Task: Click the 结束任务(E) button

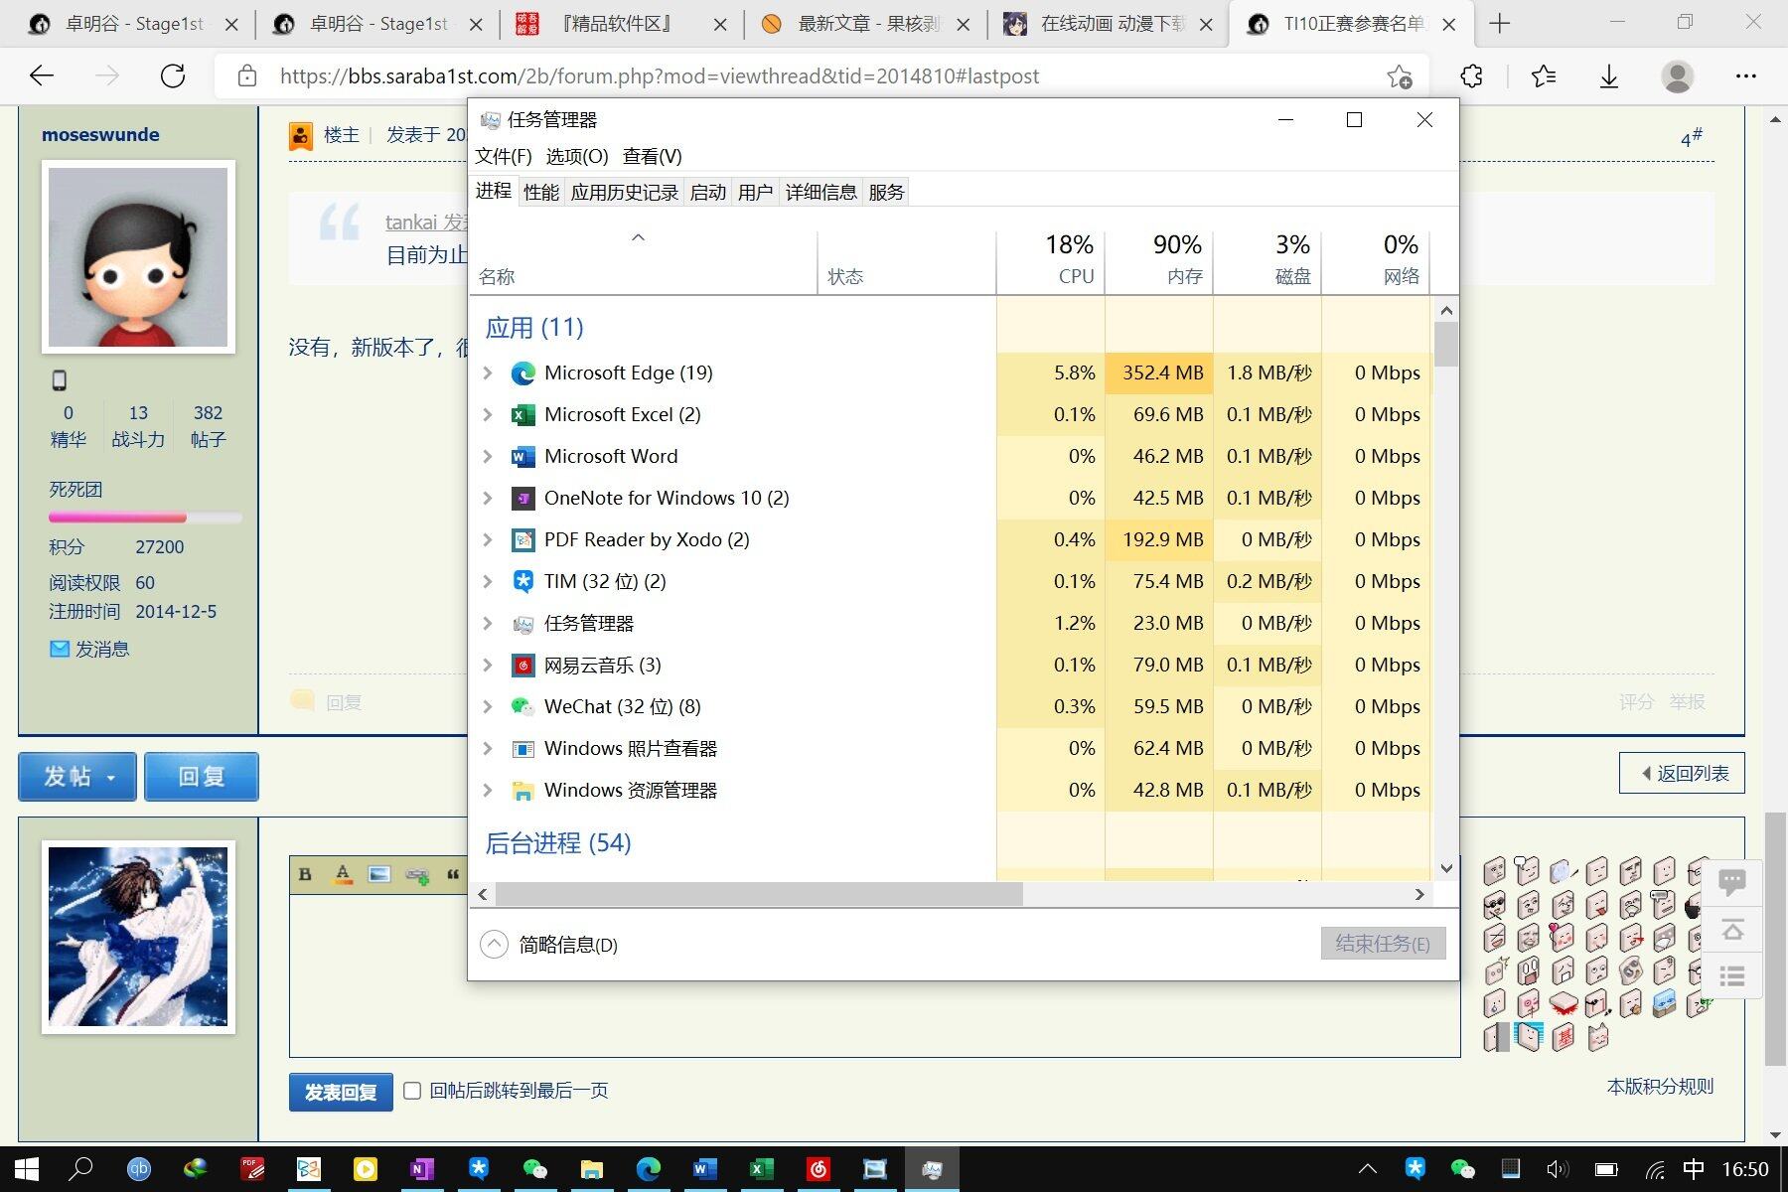Action: coord(1383,944)
